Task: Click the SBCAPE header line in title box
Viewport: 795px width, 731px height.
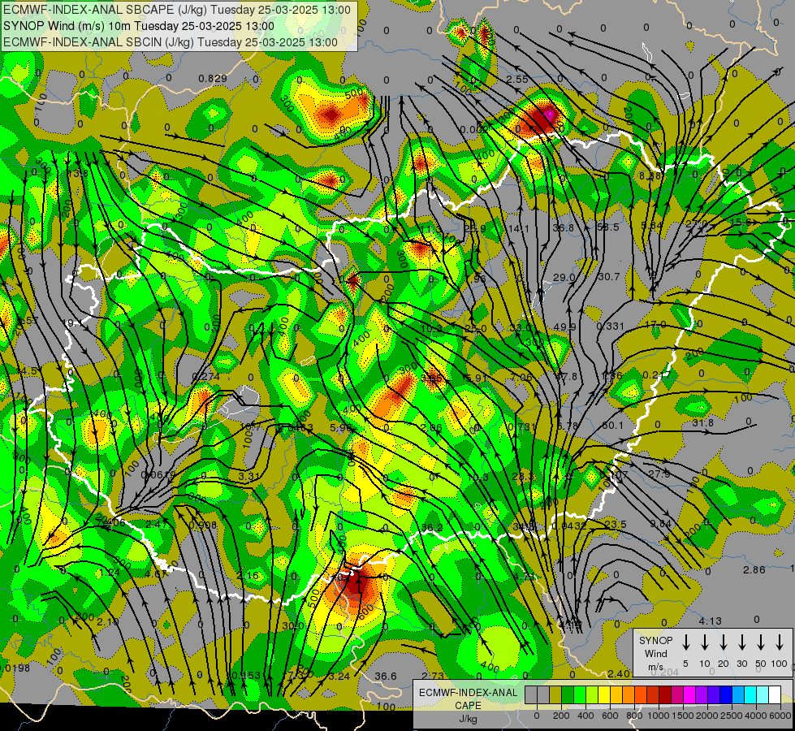Action: tap(176, 10)
